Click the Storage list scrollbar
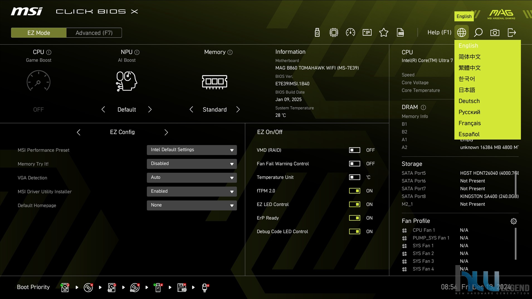 (516, 183)
